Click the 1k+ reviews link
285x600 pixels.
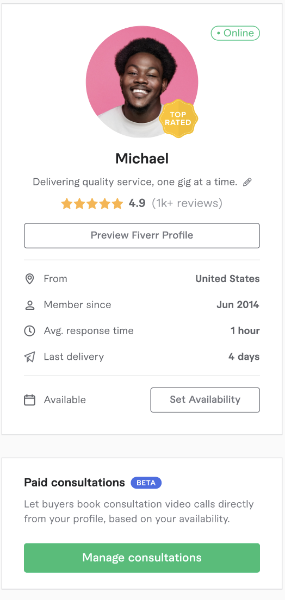tap(187, 203)
